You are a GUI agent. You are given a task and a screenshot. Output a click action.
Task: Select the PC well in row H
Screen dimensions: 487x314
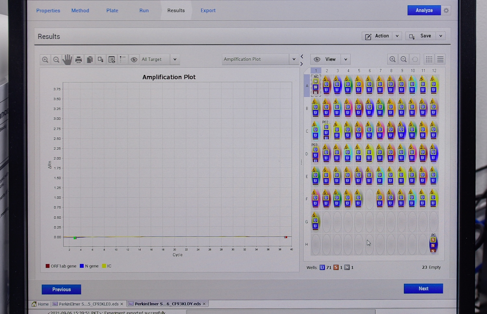click(433, 244)
